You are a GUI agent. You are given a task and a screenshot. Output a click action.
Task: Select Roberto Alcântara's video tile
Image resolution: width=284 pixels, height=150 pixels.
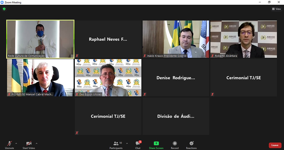click(x=243, y=39)
